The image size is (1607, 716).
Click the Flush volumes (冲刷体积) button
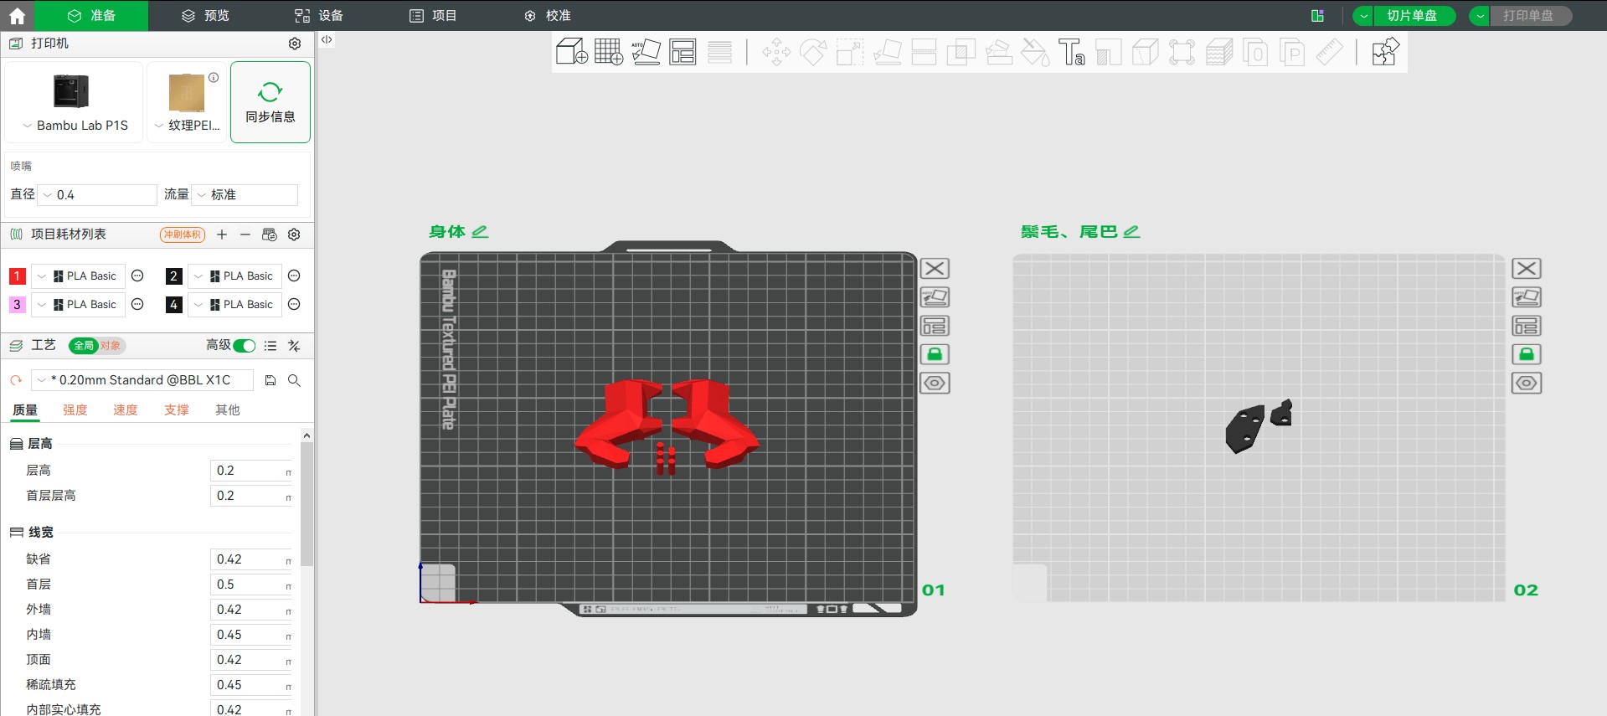(182, 234)
